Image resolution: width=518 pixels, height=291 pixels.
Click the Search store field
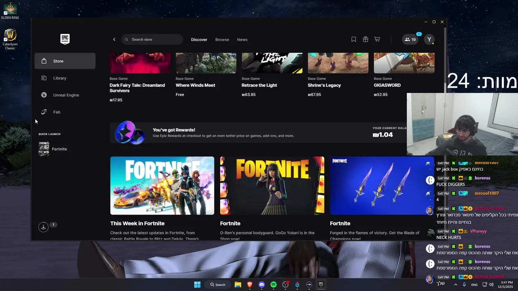(x=152, y=40)
